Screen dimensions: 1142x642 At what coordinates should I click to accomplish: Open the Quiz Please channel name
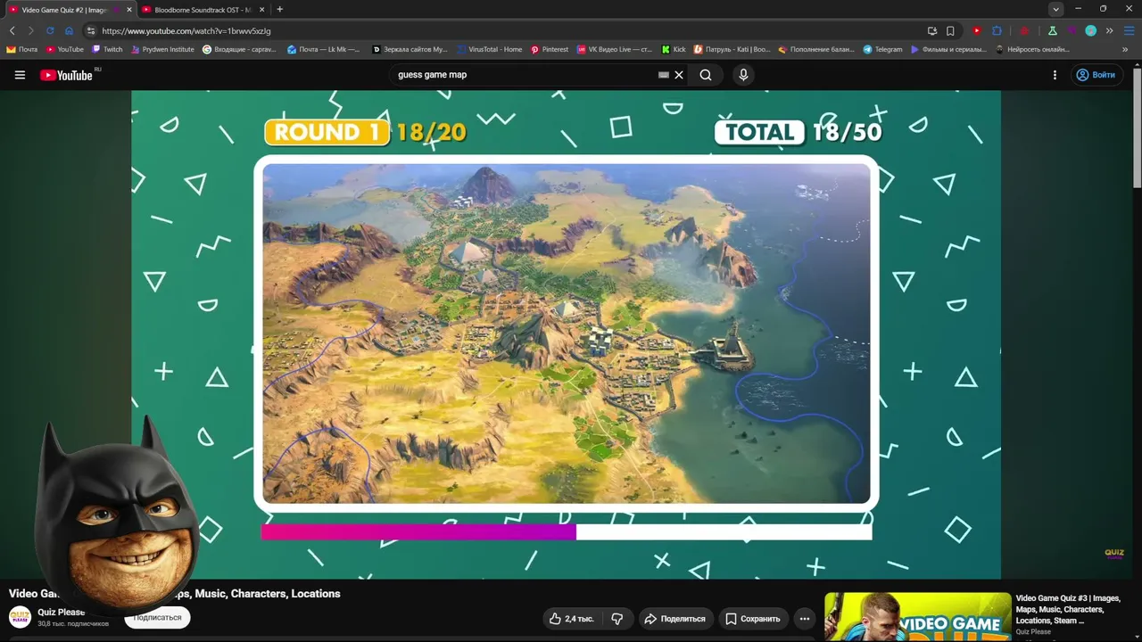coord(62,613)
